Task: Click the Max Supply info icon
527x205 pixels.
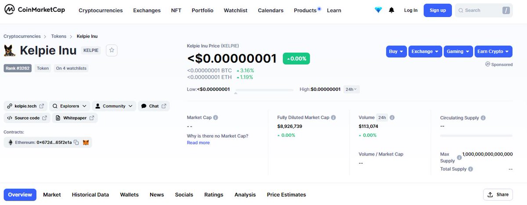Action: coord(459,157)
